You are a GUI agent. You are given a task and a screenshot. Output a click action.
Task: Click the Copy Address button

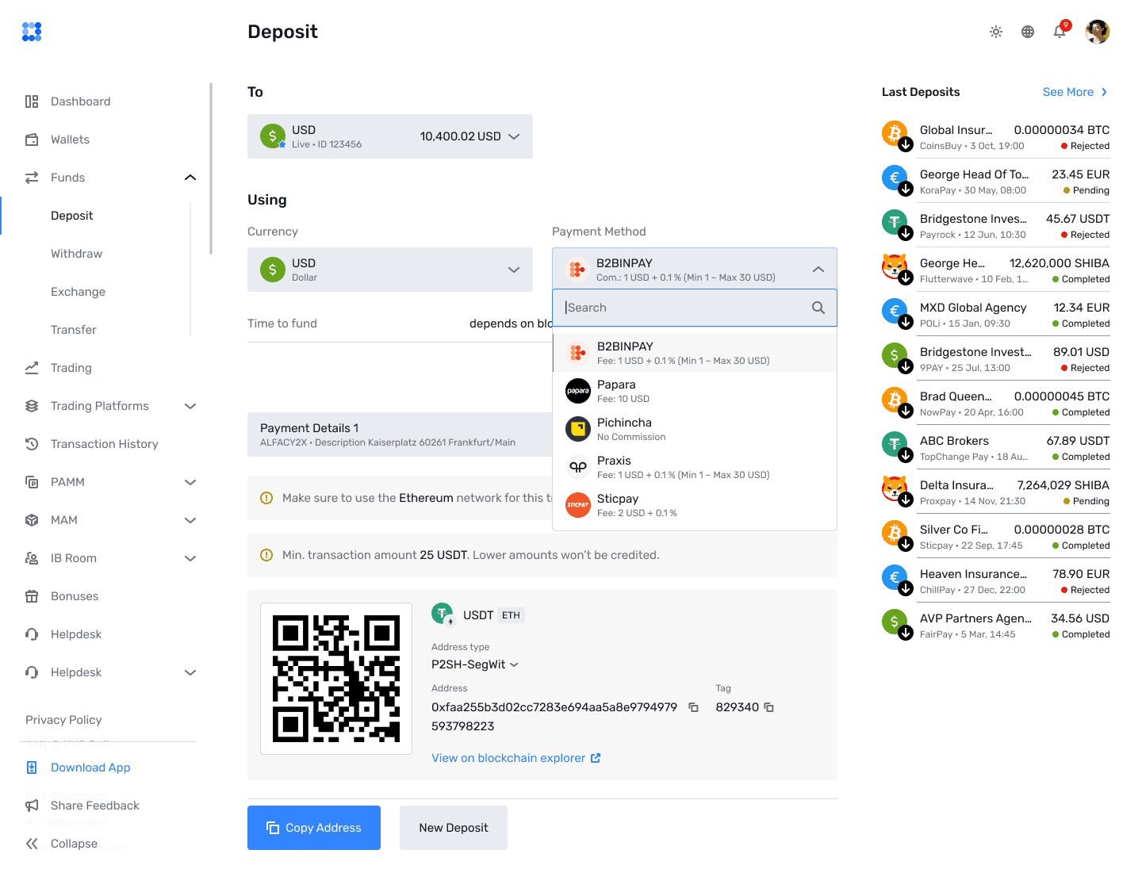click(x=313, y=827)
